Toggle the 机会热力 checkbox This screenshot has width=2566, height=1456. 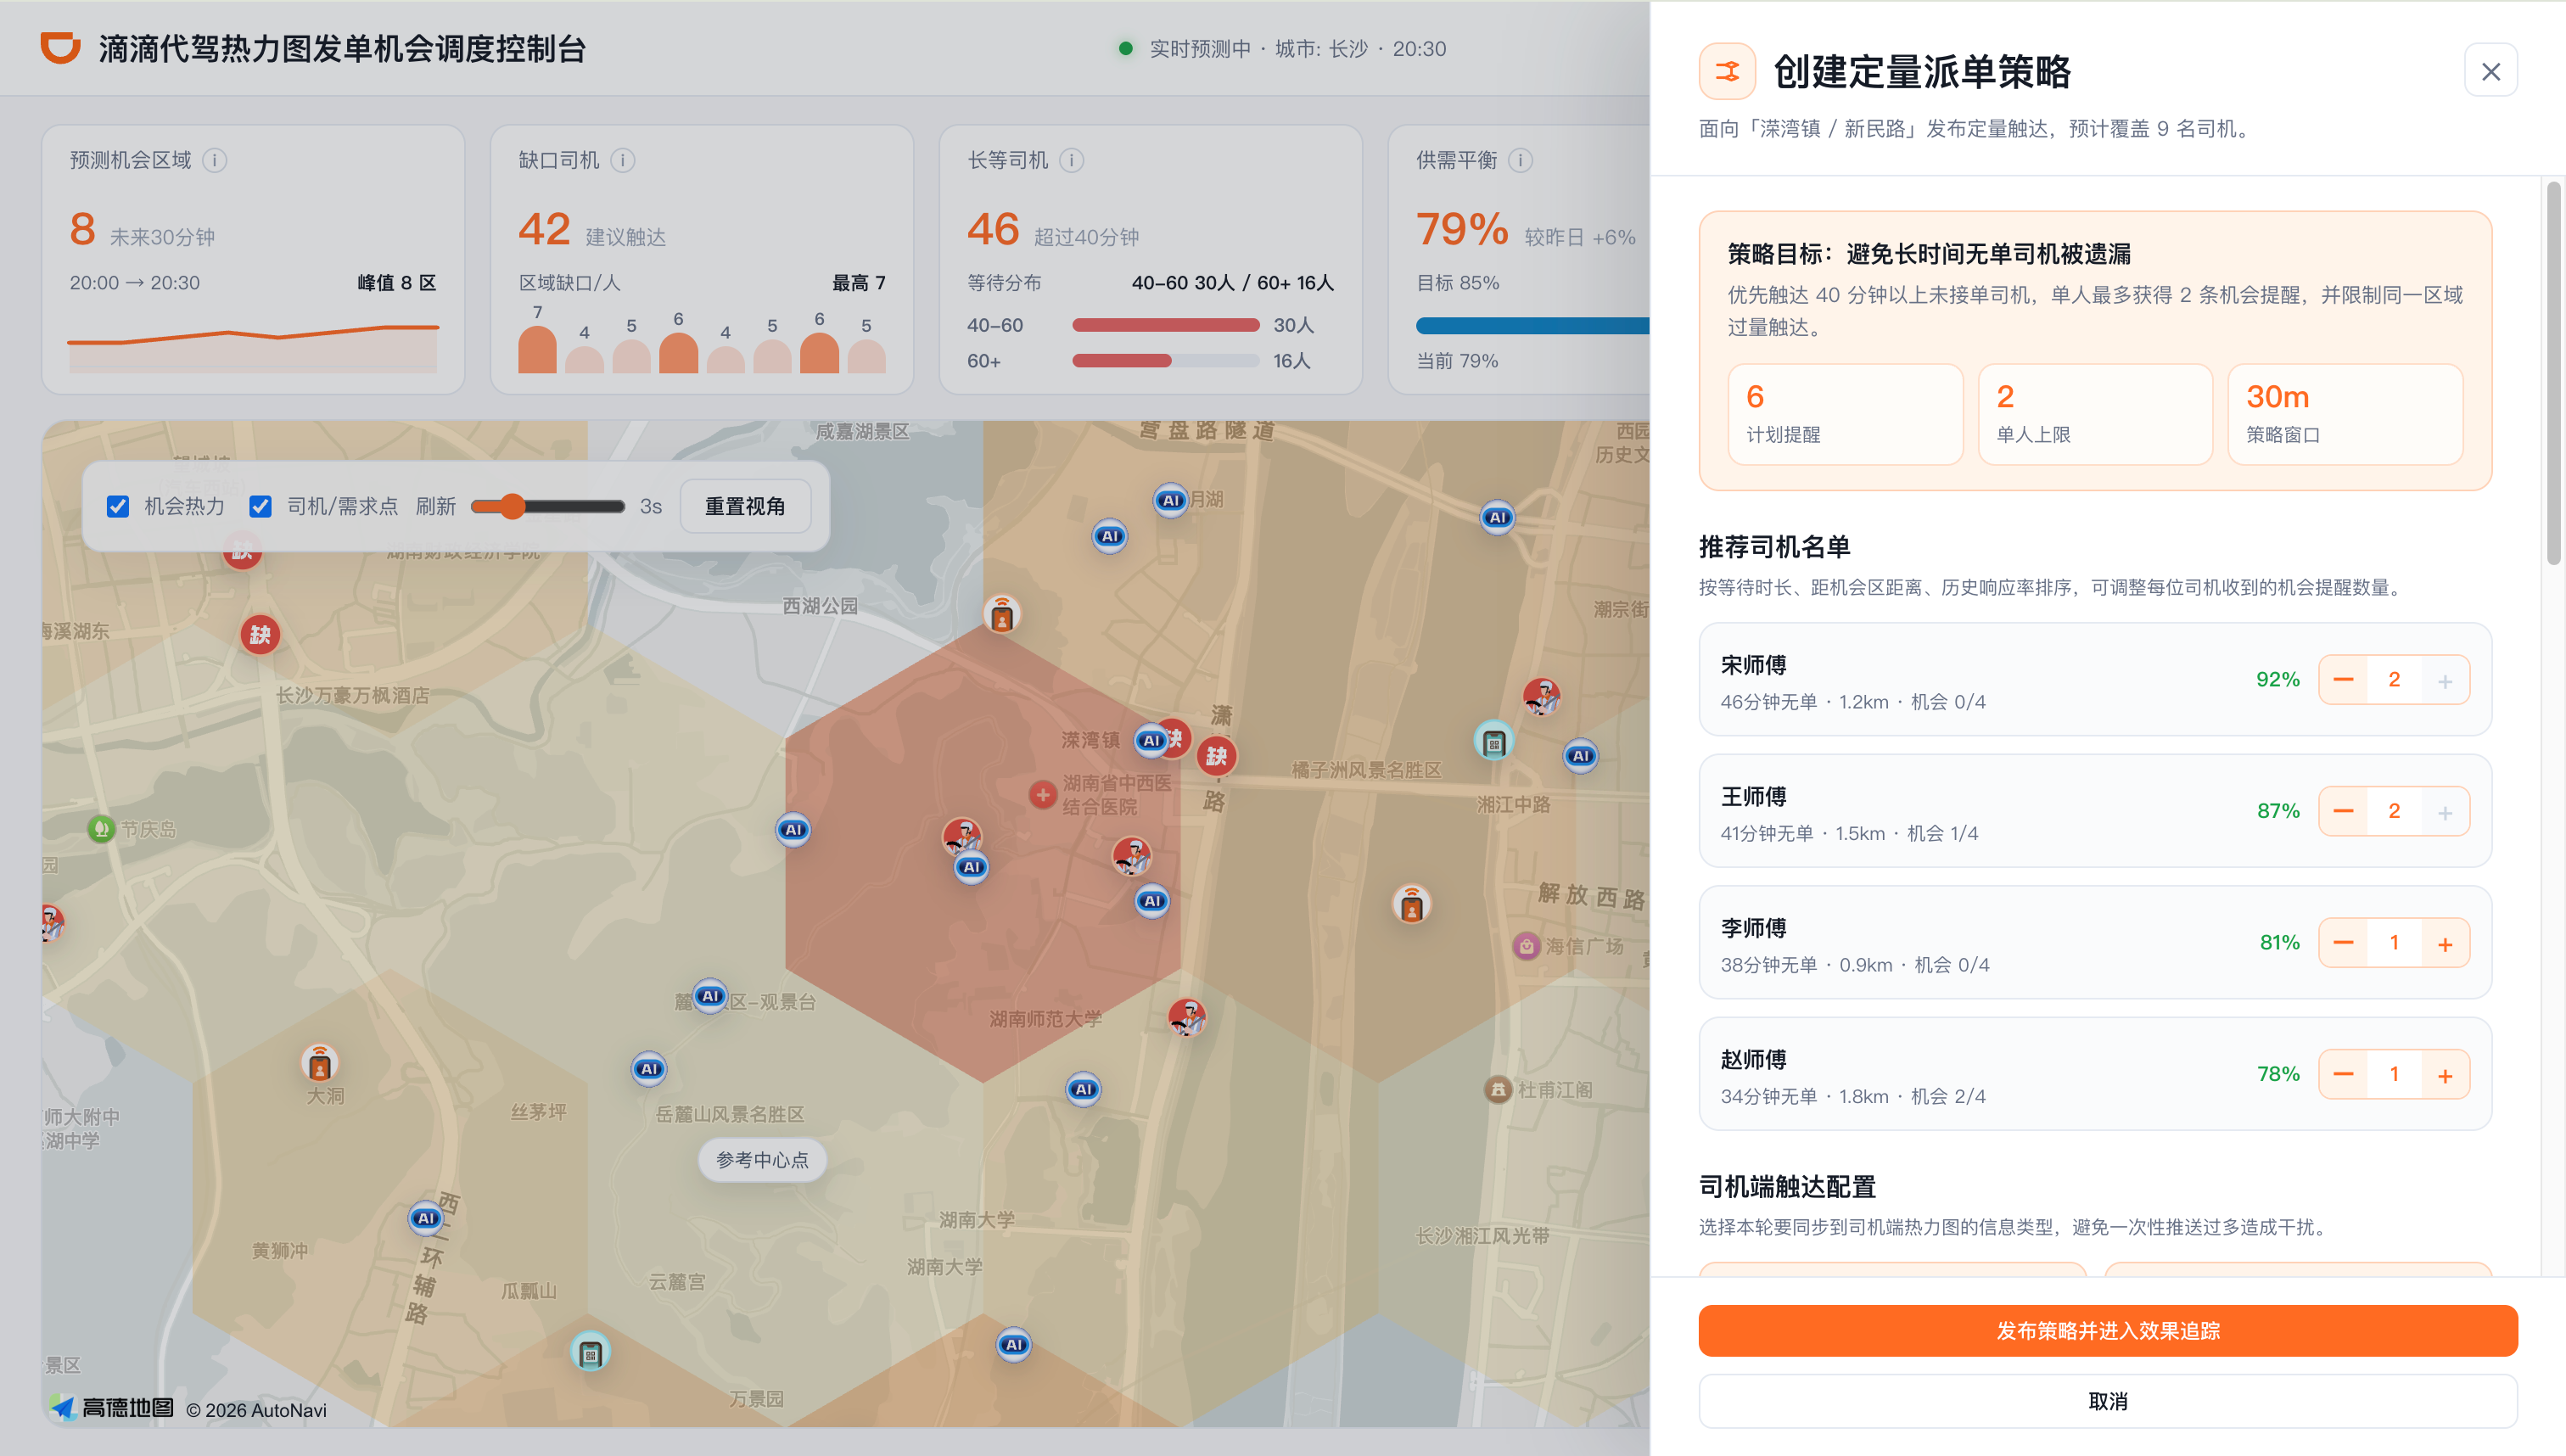pyautogui.click(x=118, y=506)
